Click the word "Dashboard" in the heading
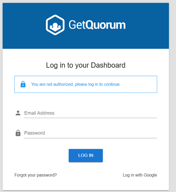Image resolution: width=176 pixels, height=192 pixels. 108,65
